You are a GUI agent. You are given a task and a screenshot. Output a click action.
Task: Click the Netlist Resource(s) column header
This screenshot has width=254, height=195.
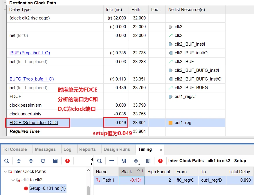click(195, 10)
